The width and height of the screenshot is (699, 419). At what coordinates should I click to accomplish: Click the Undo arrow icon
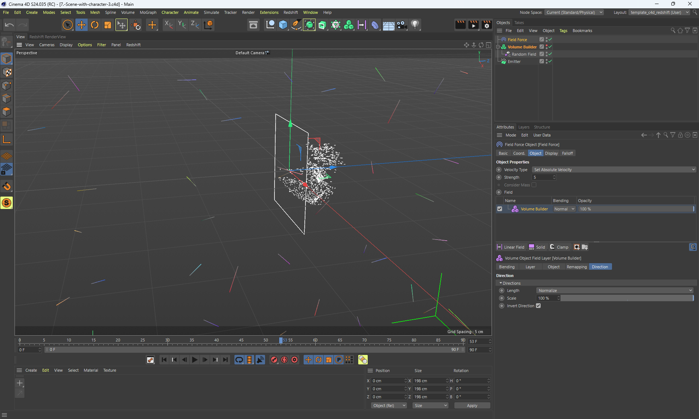9,25
